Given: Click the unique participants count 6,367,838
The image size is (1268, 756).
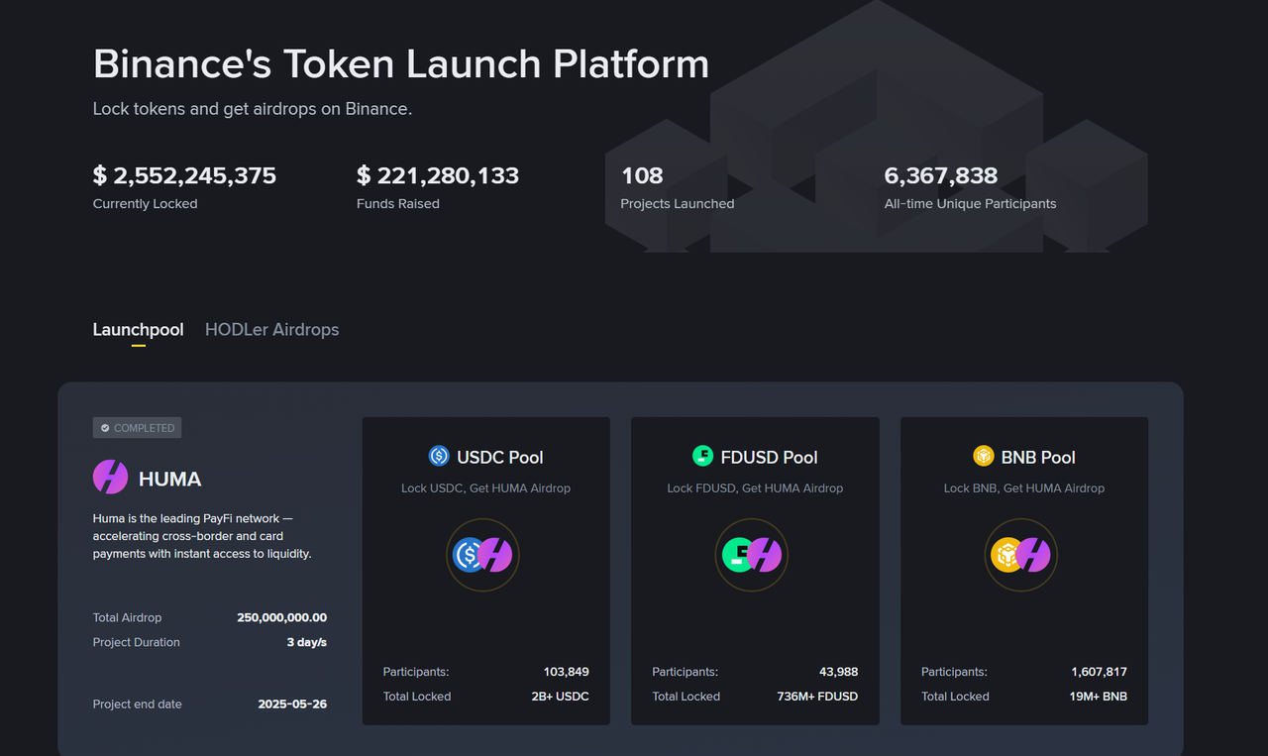Looking at the screenshot, I should (941, 175).
